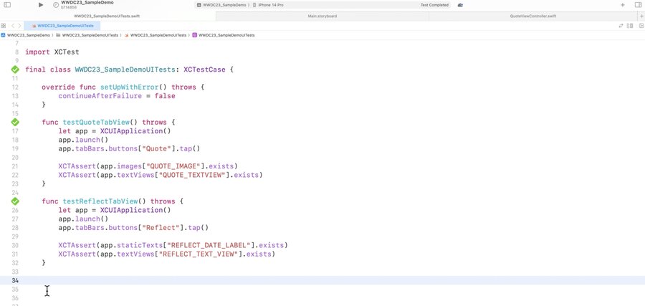Click 'import XCTest' on line 8
The width and height of the screenshot is (645, 306).
pyautogui.click(x=52, y=52)
